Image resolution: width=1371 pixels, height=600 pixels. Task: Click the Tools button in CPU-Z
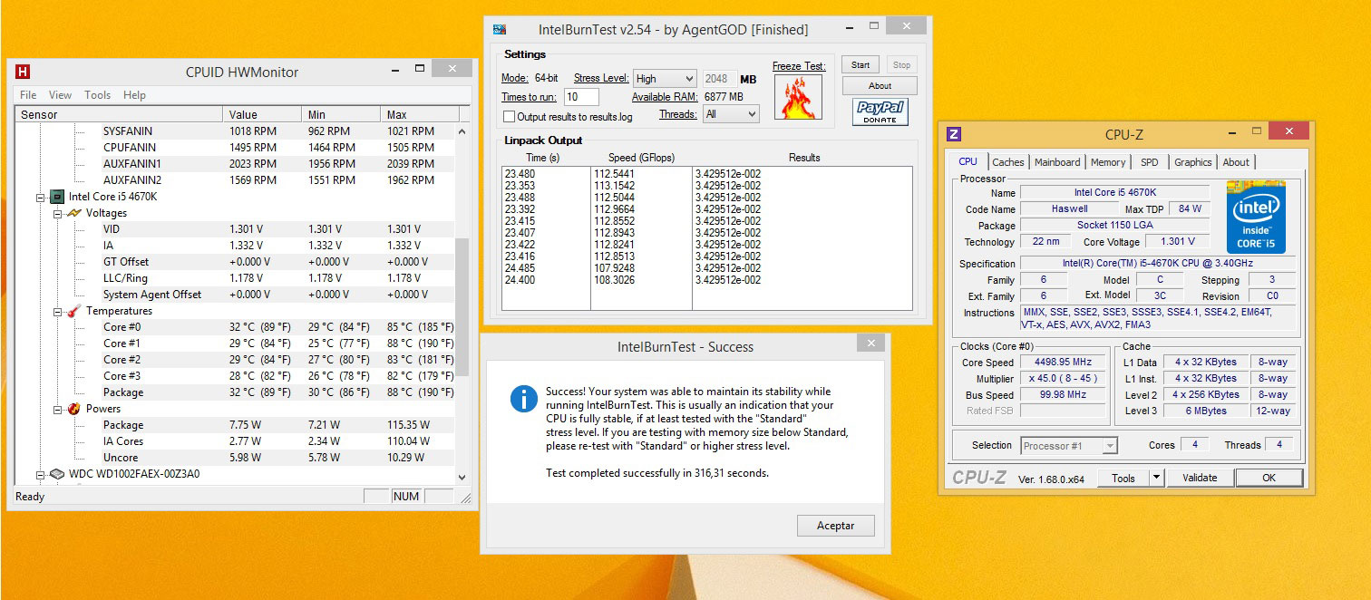coord(1123,478)
